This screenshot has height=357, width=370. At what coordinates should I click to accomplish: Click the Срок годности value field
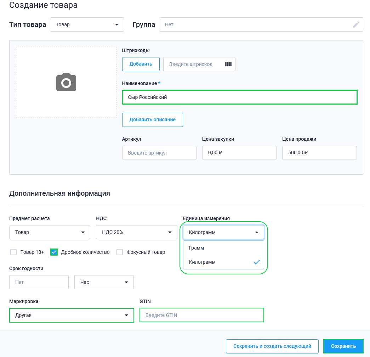pos(39,282)
